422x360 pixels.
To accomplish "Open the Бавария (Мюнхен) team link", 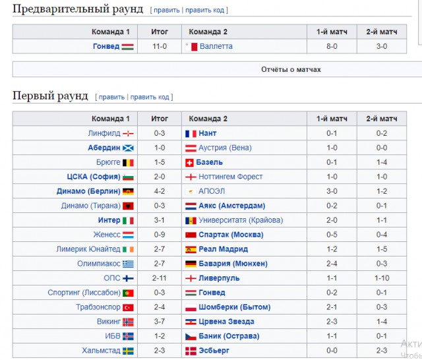I will click(233, 264).
